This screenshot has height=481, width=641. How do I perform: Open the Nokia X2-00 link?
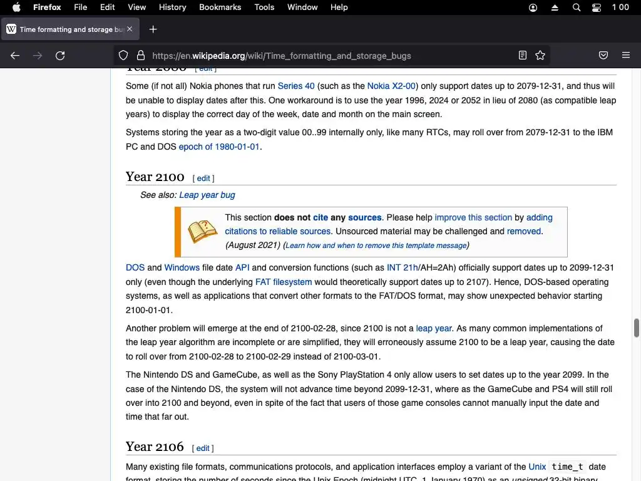pyautogui.click(x=391, y=86)
